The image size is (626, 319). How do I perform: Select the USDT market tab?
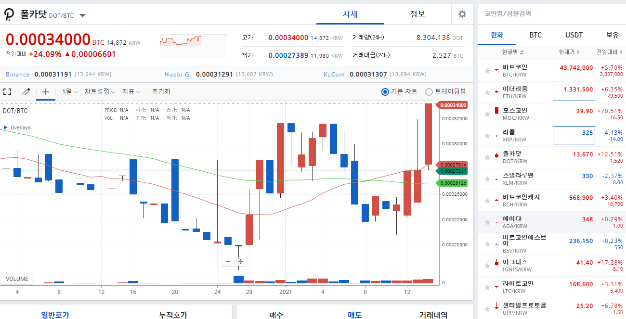pos(574,35)
